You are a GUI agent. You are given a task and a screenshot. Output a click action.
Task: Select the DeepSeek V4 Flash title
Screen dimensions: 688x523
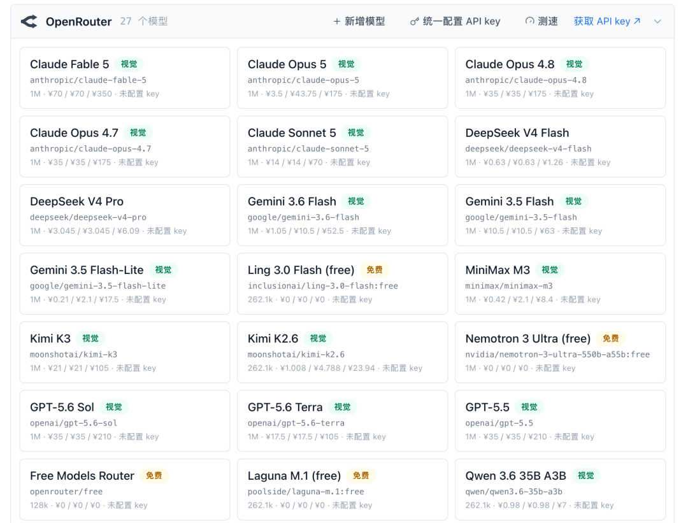tap(517, 133)
